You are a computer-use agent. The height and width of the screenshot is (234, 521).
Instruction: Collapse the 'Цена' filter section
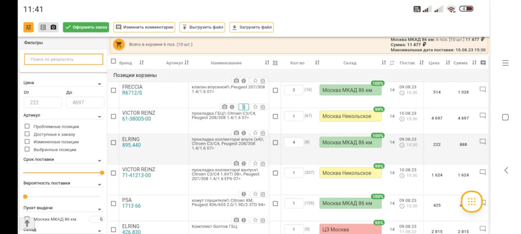pos(99,84)
